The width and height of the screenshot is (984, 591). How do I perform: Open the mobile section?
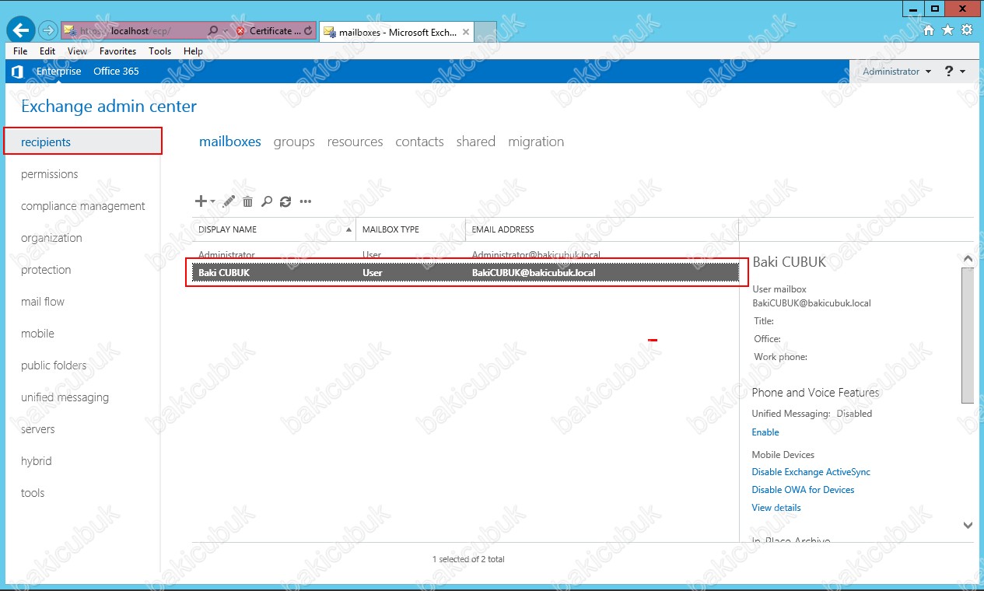tap(37, 334)
